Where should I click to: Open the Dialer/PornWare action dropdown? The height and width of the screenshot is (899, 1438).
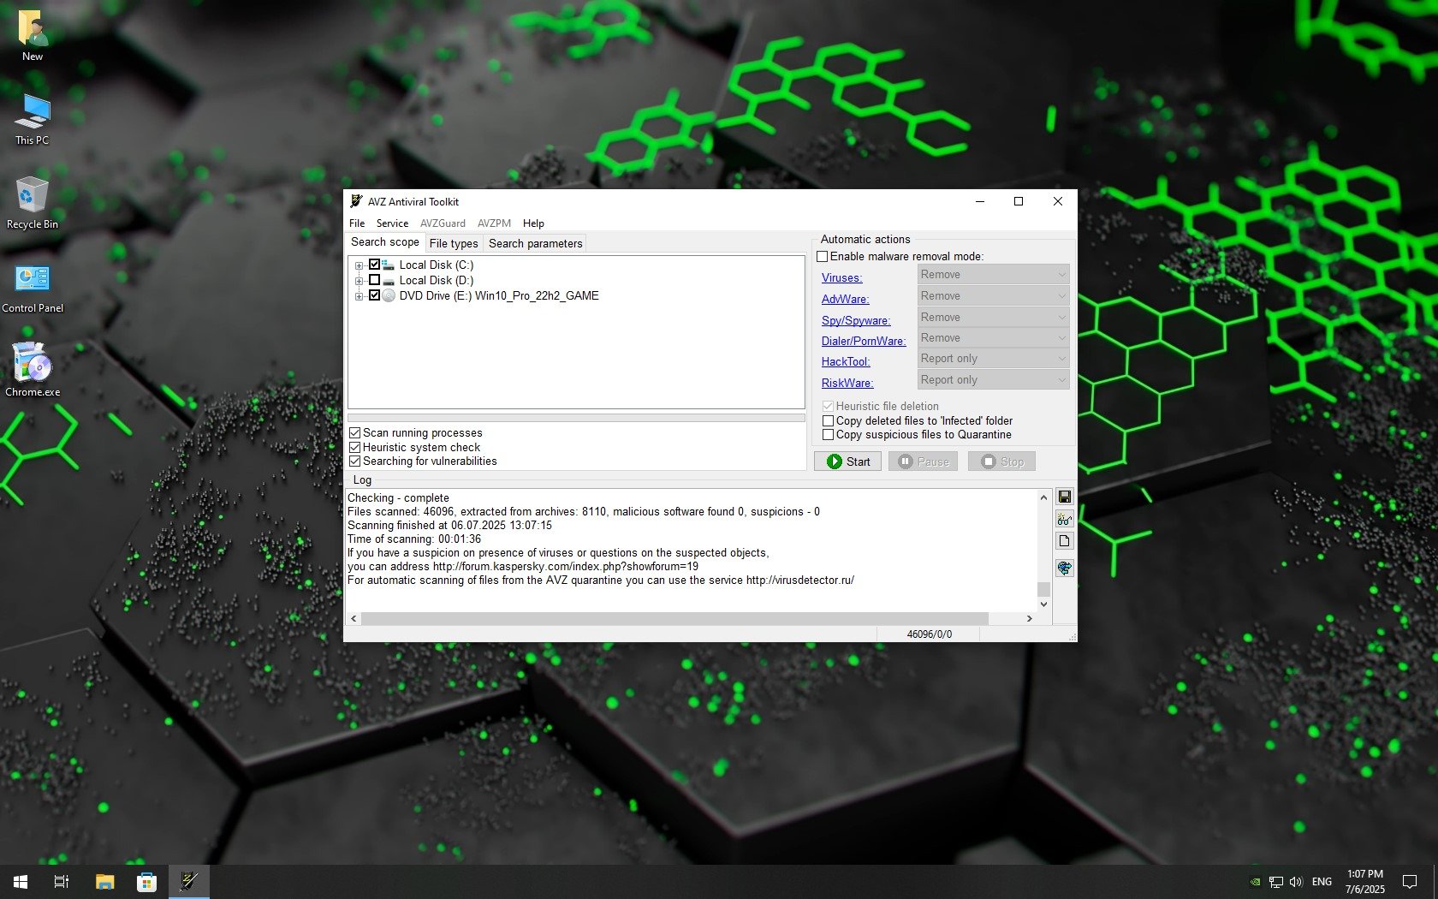pos(994,338)
